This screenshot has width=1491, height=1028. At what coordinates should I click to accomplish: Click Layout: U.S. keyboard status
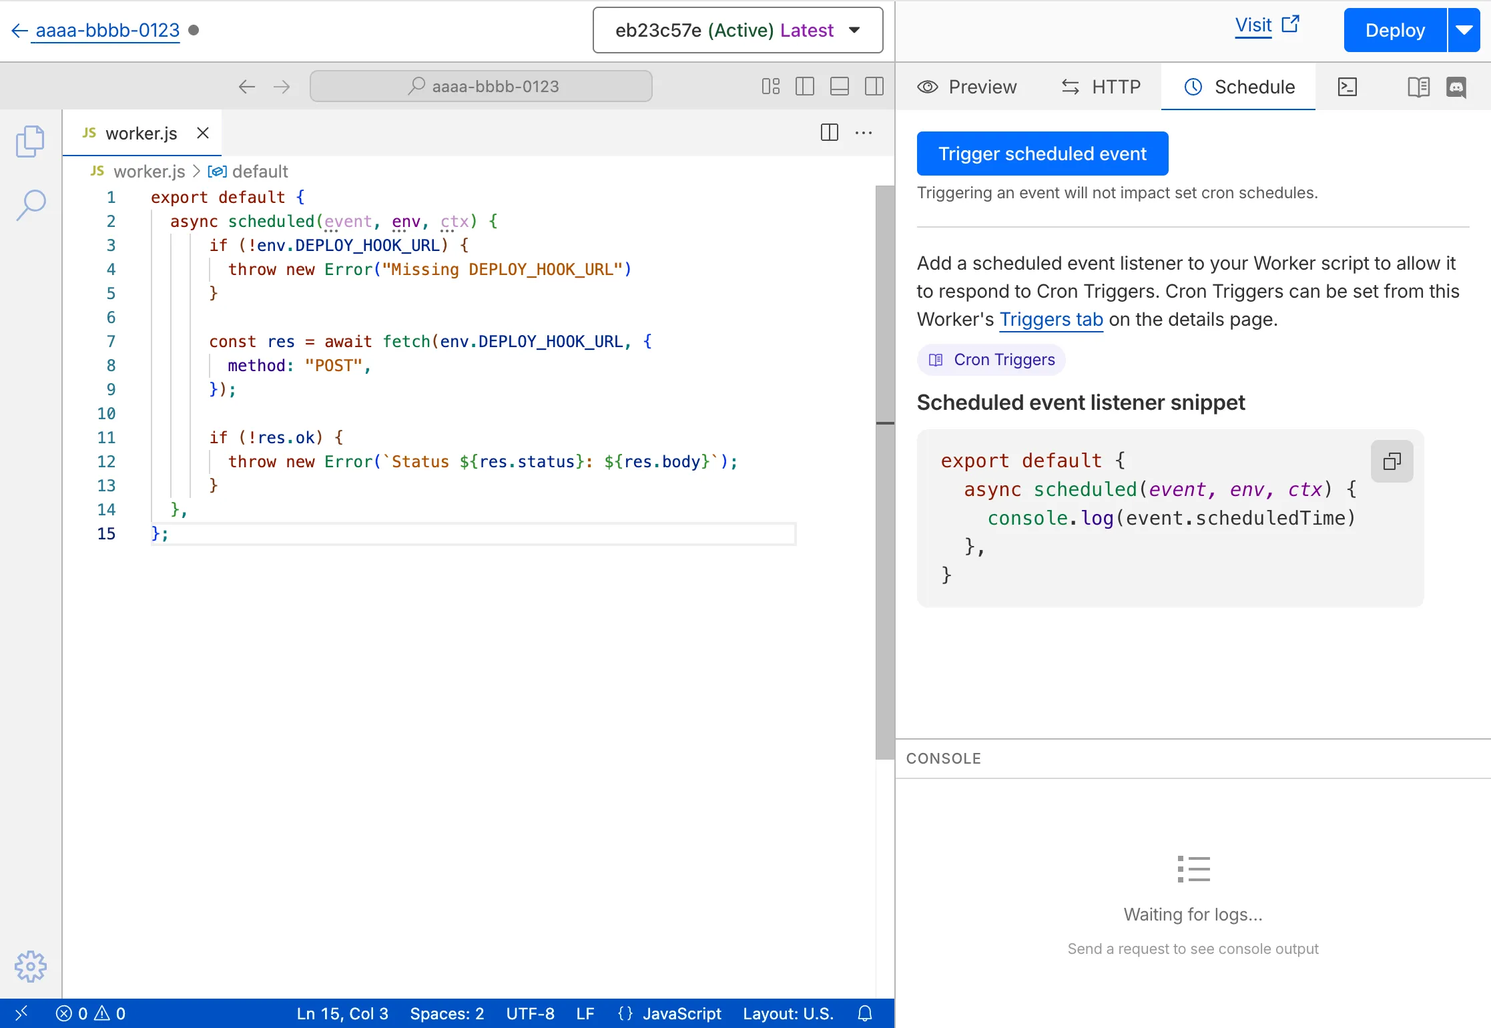coord(788,1013)
